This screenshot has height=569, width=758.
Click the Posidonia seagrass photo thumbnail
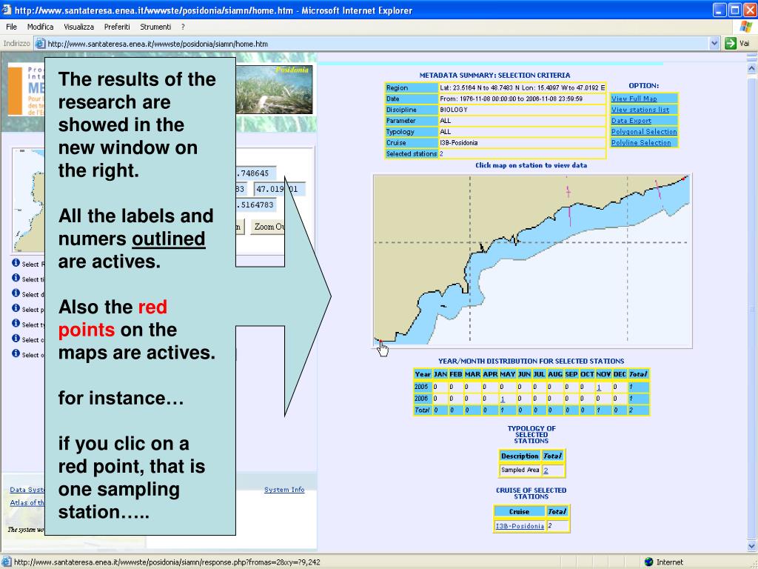point(274,90)
